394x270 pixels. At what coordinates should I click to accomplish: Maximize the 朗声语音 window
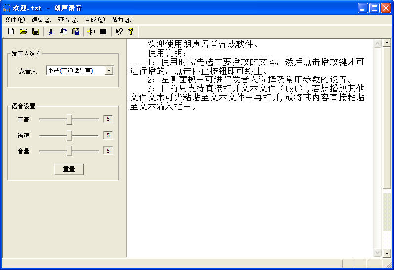pyautogui.click(x=374, y=8)
